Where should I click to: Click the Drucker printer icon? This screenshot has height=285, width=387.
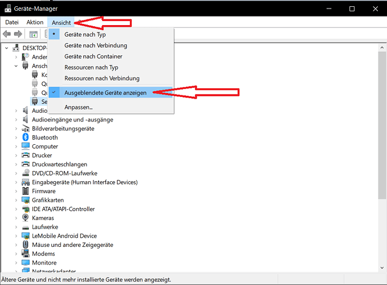pyautogui.click(x=26, y=155)
